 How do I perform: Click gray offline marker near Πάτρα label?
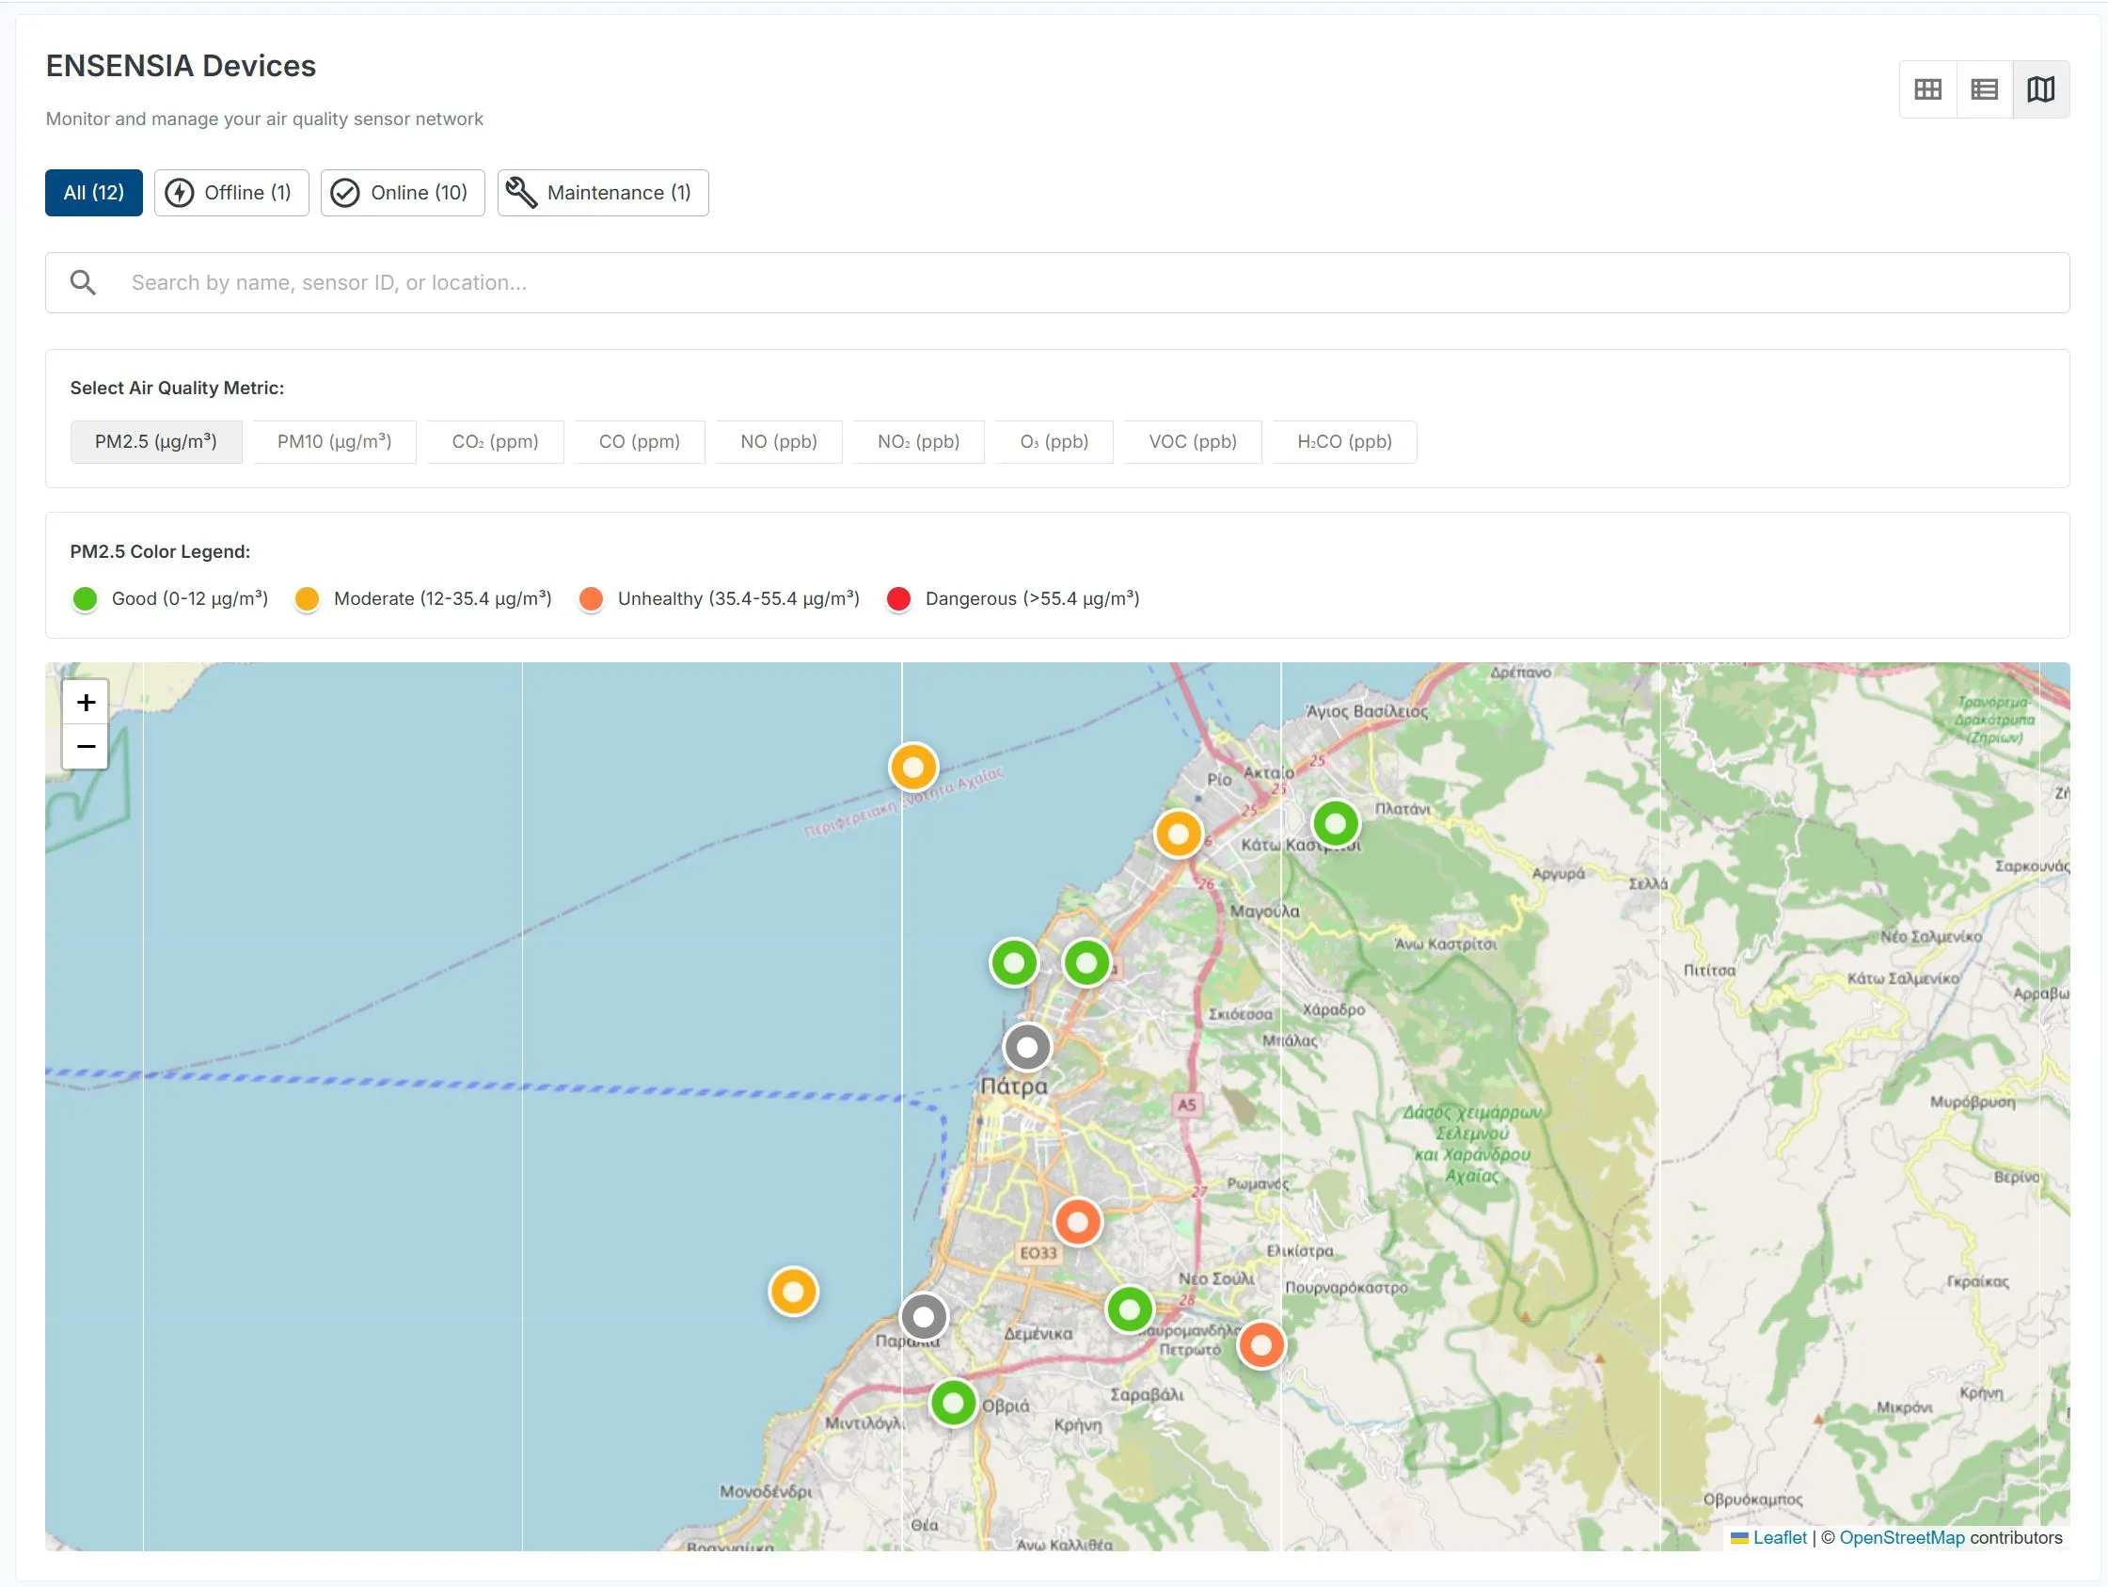pyautogui.click(x=1026, y=1048)
